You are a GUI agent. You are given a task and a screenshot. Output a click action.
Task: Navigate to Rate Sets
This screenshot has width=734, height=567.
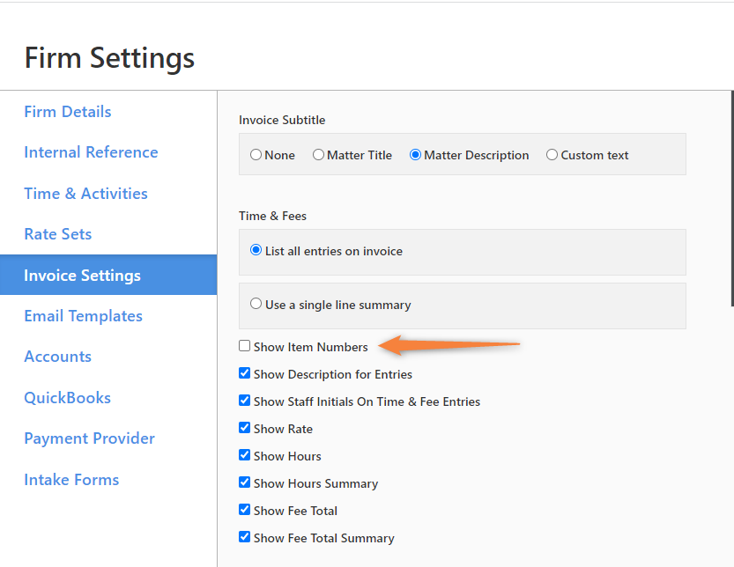pyautogui.click(x=58, y=234)
